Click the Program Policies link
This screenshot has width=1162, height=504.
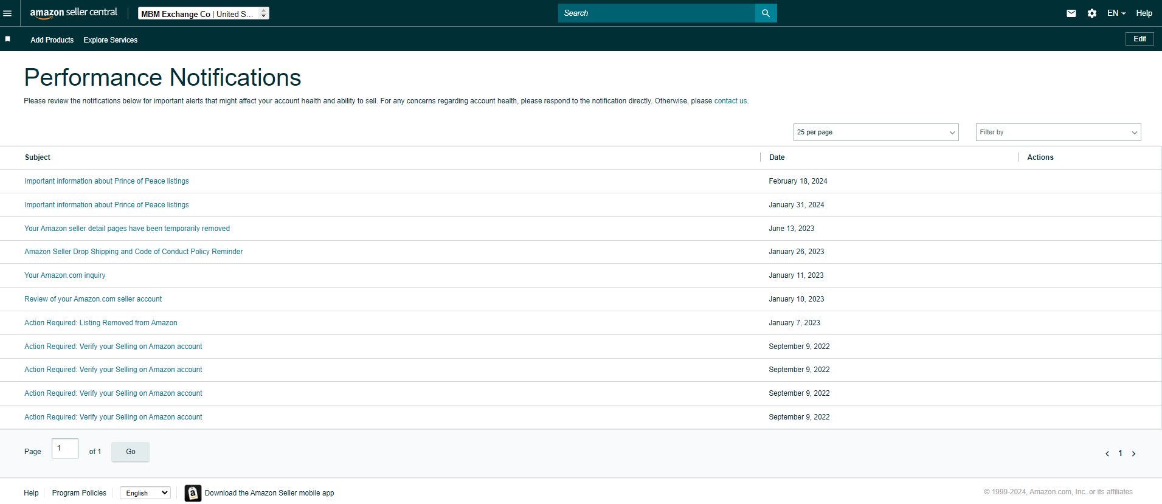click(79, 493)
